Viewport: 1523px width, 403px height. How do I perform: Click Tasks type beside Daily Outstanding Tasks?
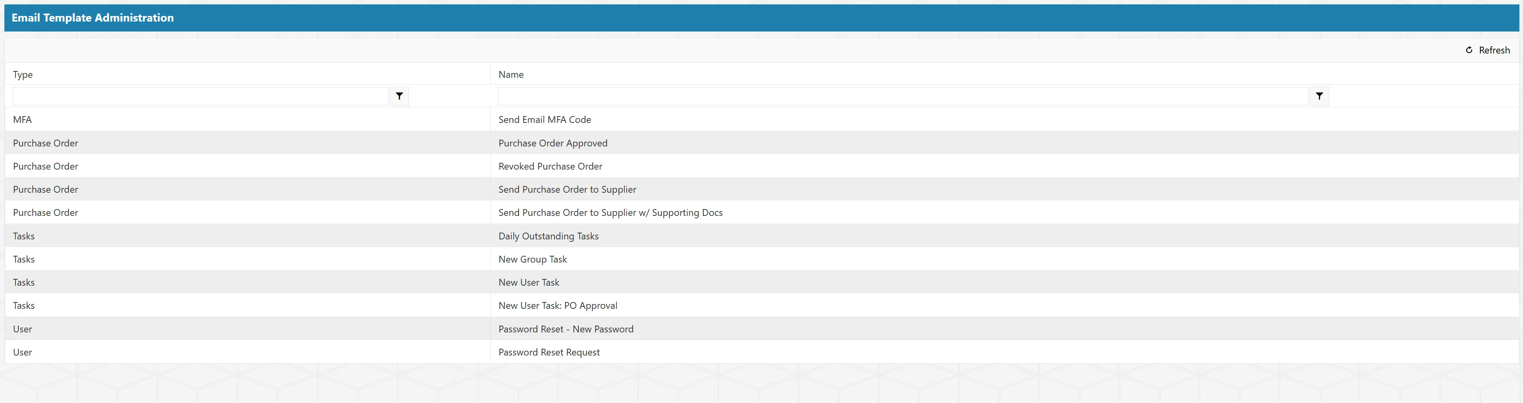(24, 236)
